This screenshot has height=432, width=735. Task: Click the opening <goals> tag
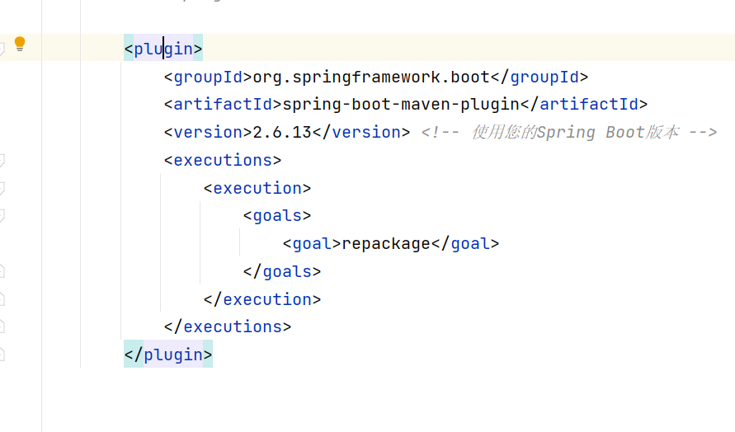coord(277,215)
